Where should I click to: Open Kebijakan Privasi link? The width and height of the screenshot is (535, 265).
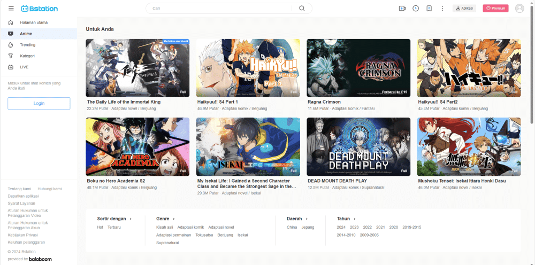click(23, 235)
